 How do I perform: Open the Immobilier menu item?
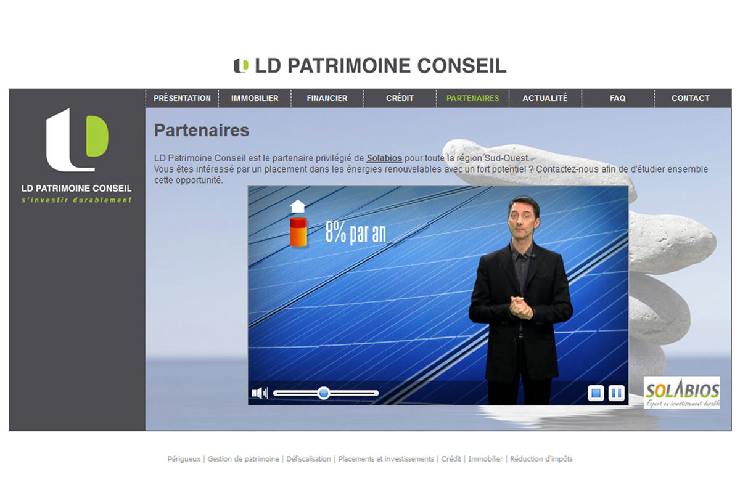pos(255,98)
